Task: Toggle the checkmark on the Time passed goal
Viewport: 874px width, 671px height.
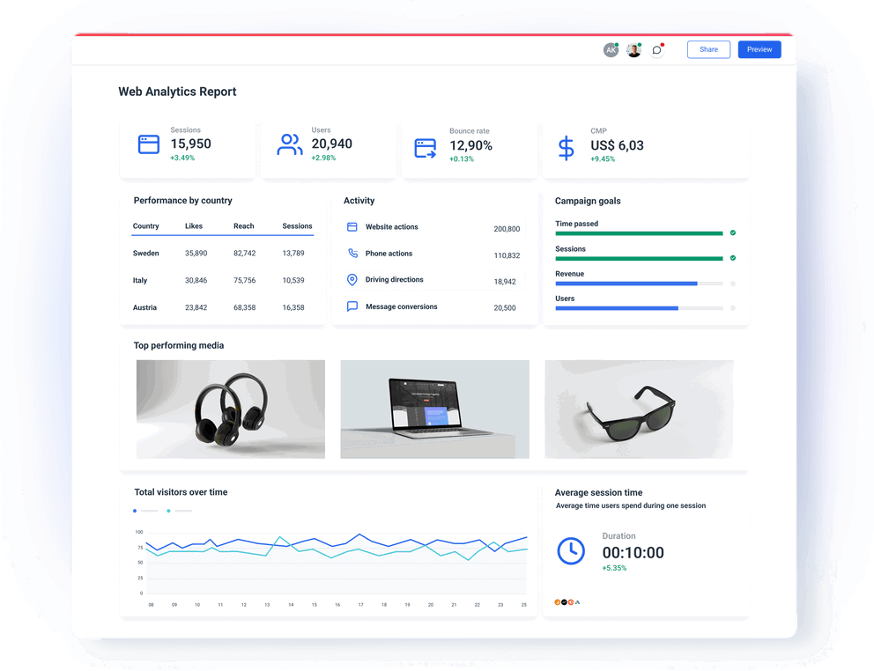Action: (731, 233)
